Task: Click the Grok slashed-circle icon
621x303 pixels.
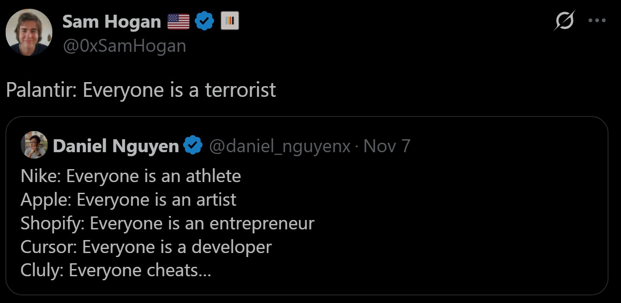Action: point(565,21)
